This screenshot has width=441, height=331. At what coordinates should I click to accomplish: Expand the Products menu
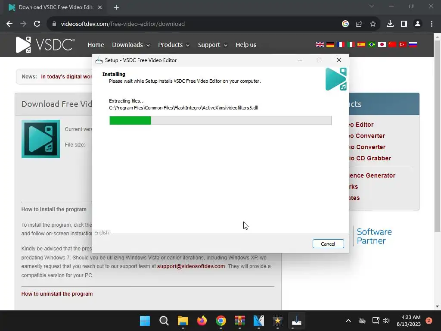pos(174,45)
